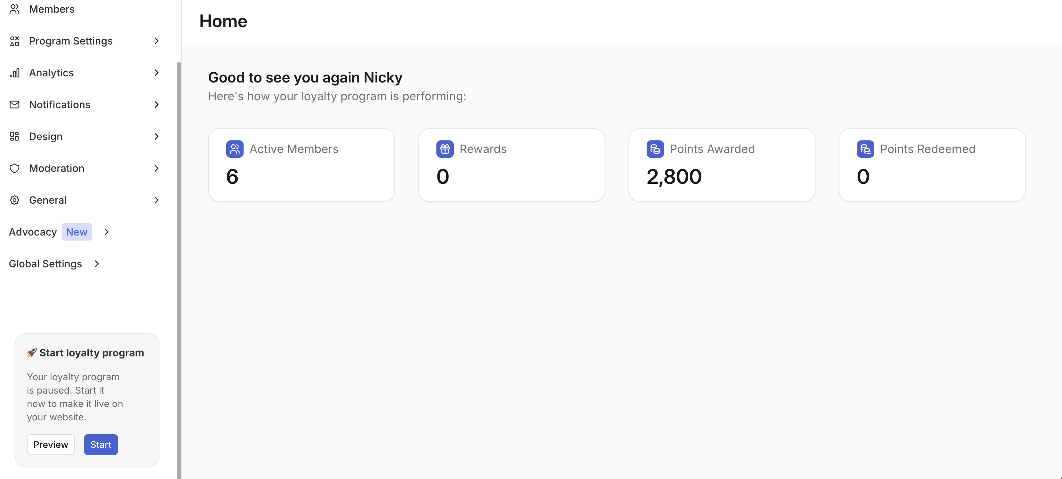The height and width of the screenshot is (479, 1062).
Task: Expand Program Settings chevron
Action: coord(156,41)
